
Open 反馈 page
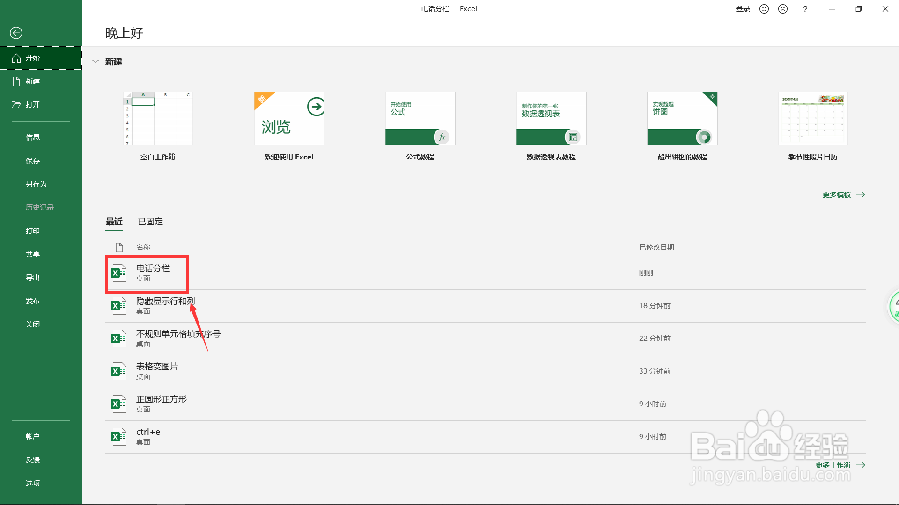click(x=41, y=460)
